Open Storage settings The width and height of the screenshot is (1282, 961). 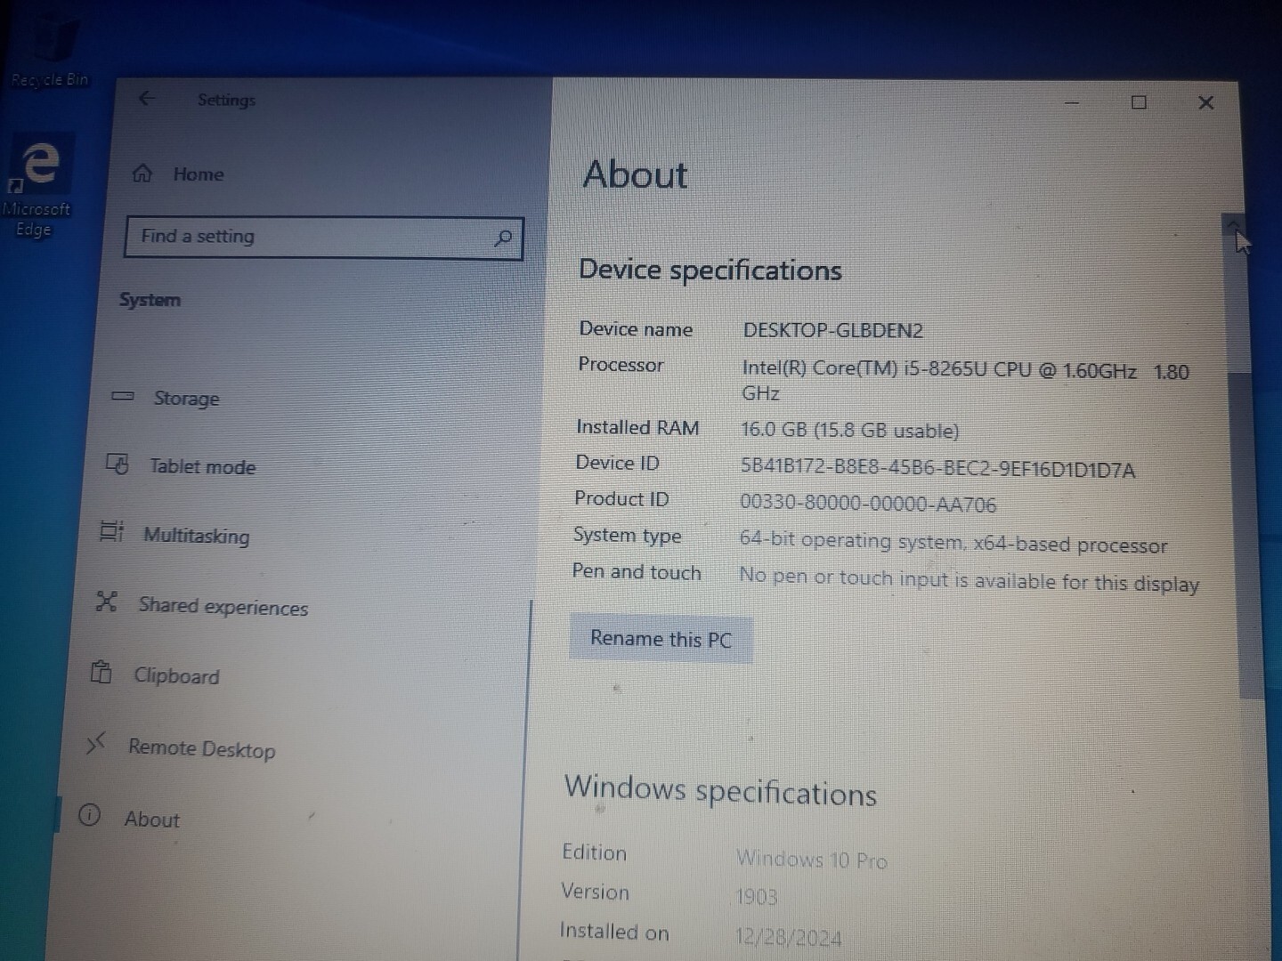point(186,398)
